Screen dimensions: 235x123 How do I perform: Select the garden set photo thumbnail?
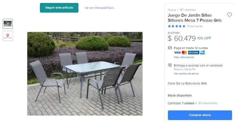pos(8,24)
